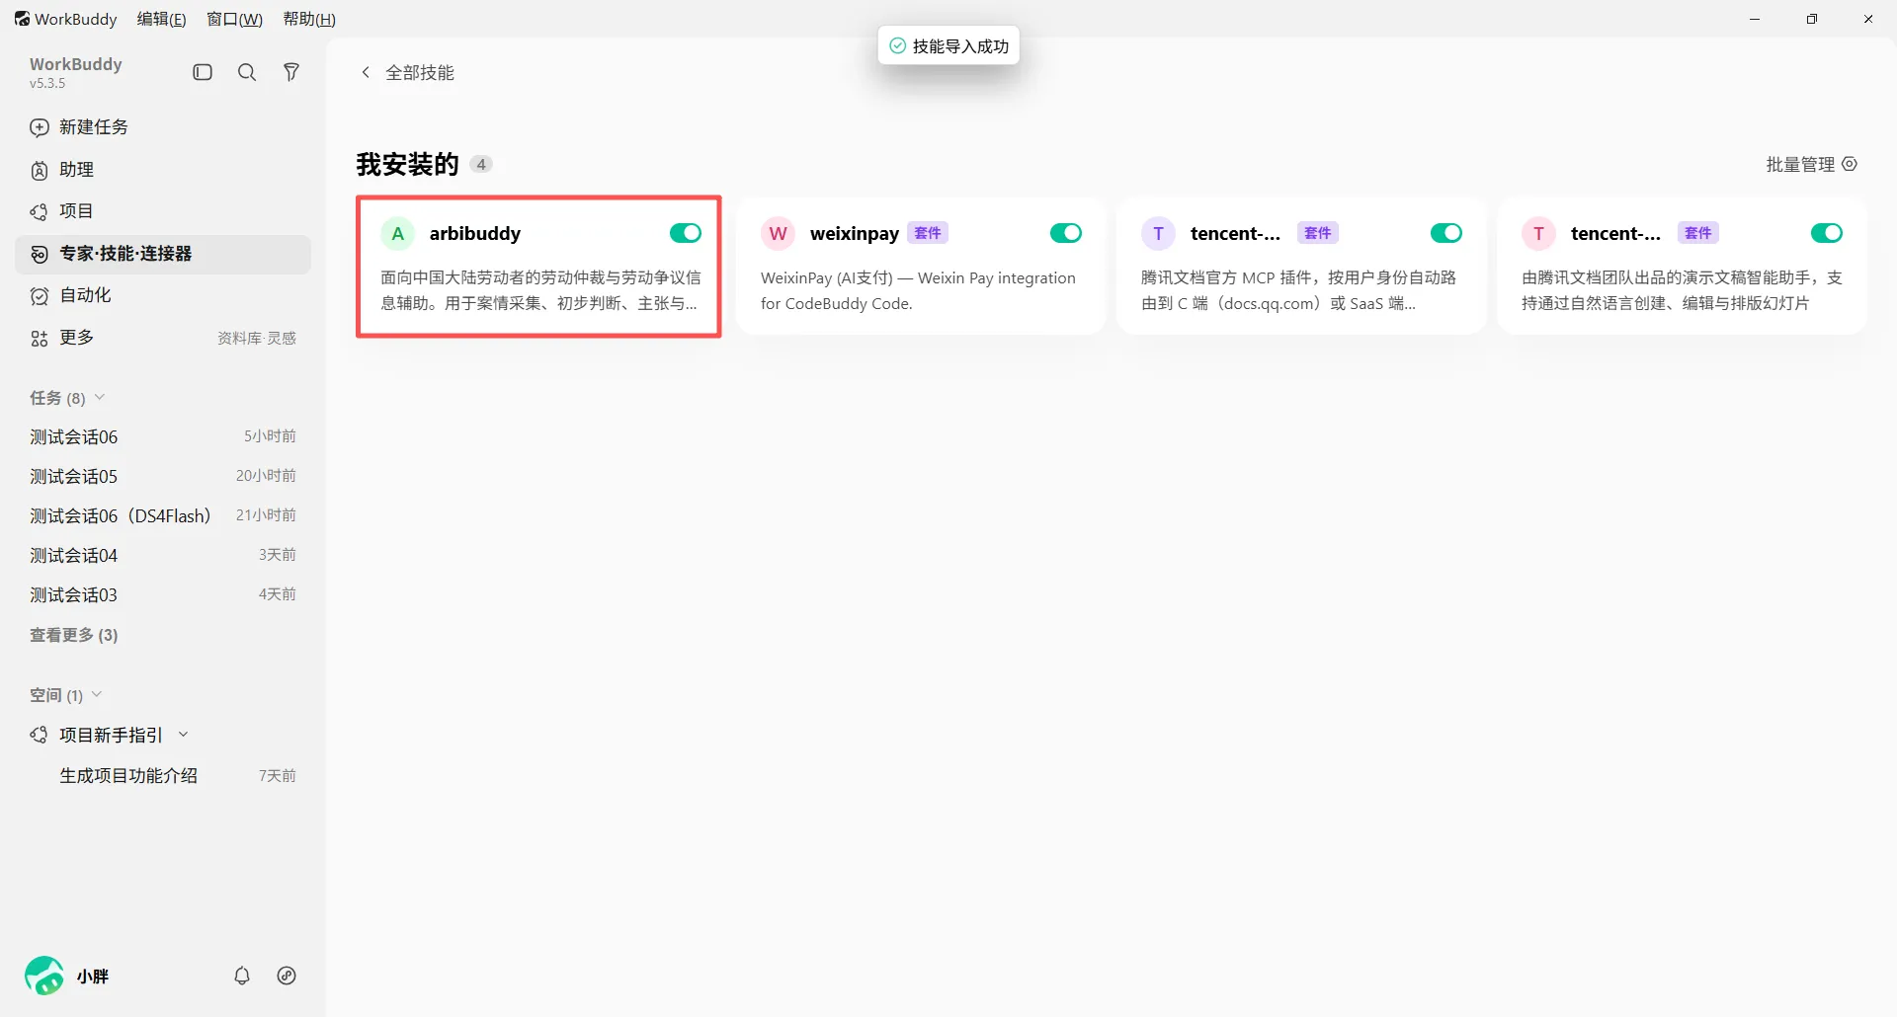Click the 小胖 user avatar
This screenshot has width=1897, height=1017.
click(44, 976)
